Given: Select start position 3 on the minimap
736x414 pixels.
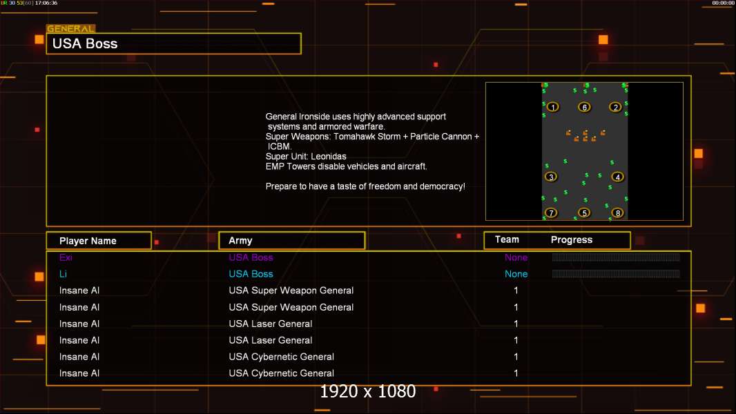Looking at the screenshot, I should tap(551, 177).
